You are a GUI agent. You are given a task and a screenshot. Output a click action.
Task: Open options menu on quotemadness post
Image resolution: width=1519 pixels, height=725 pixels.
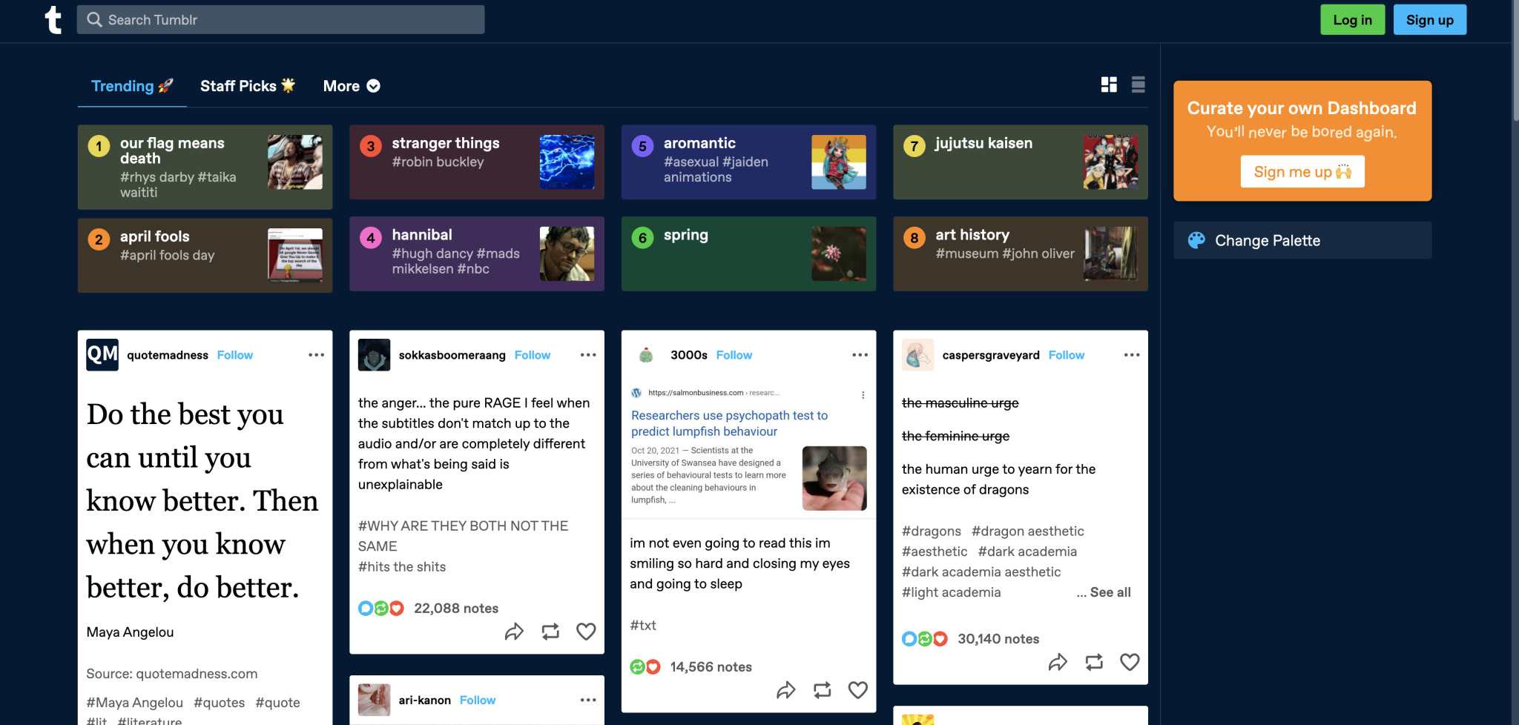coord(317,355)
